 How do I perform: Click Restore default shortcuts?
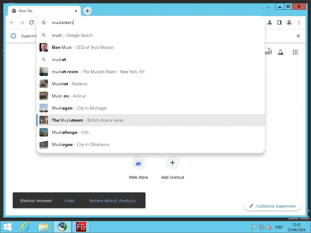click(112, 201)
